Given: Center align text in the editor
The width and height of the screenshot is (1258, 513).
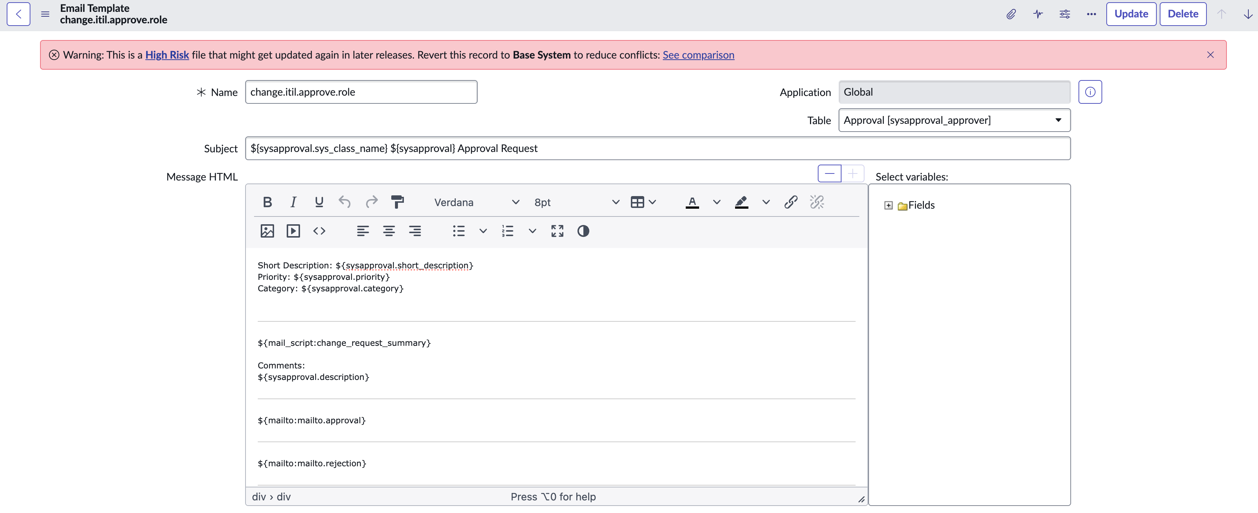Looking at the screenshot, I should 389,231.
